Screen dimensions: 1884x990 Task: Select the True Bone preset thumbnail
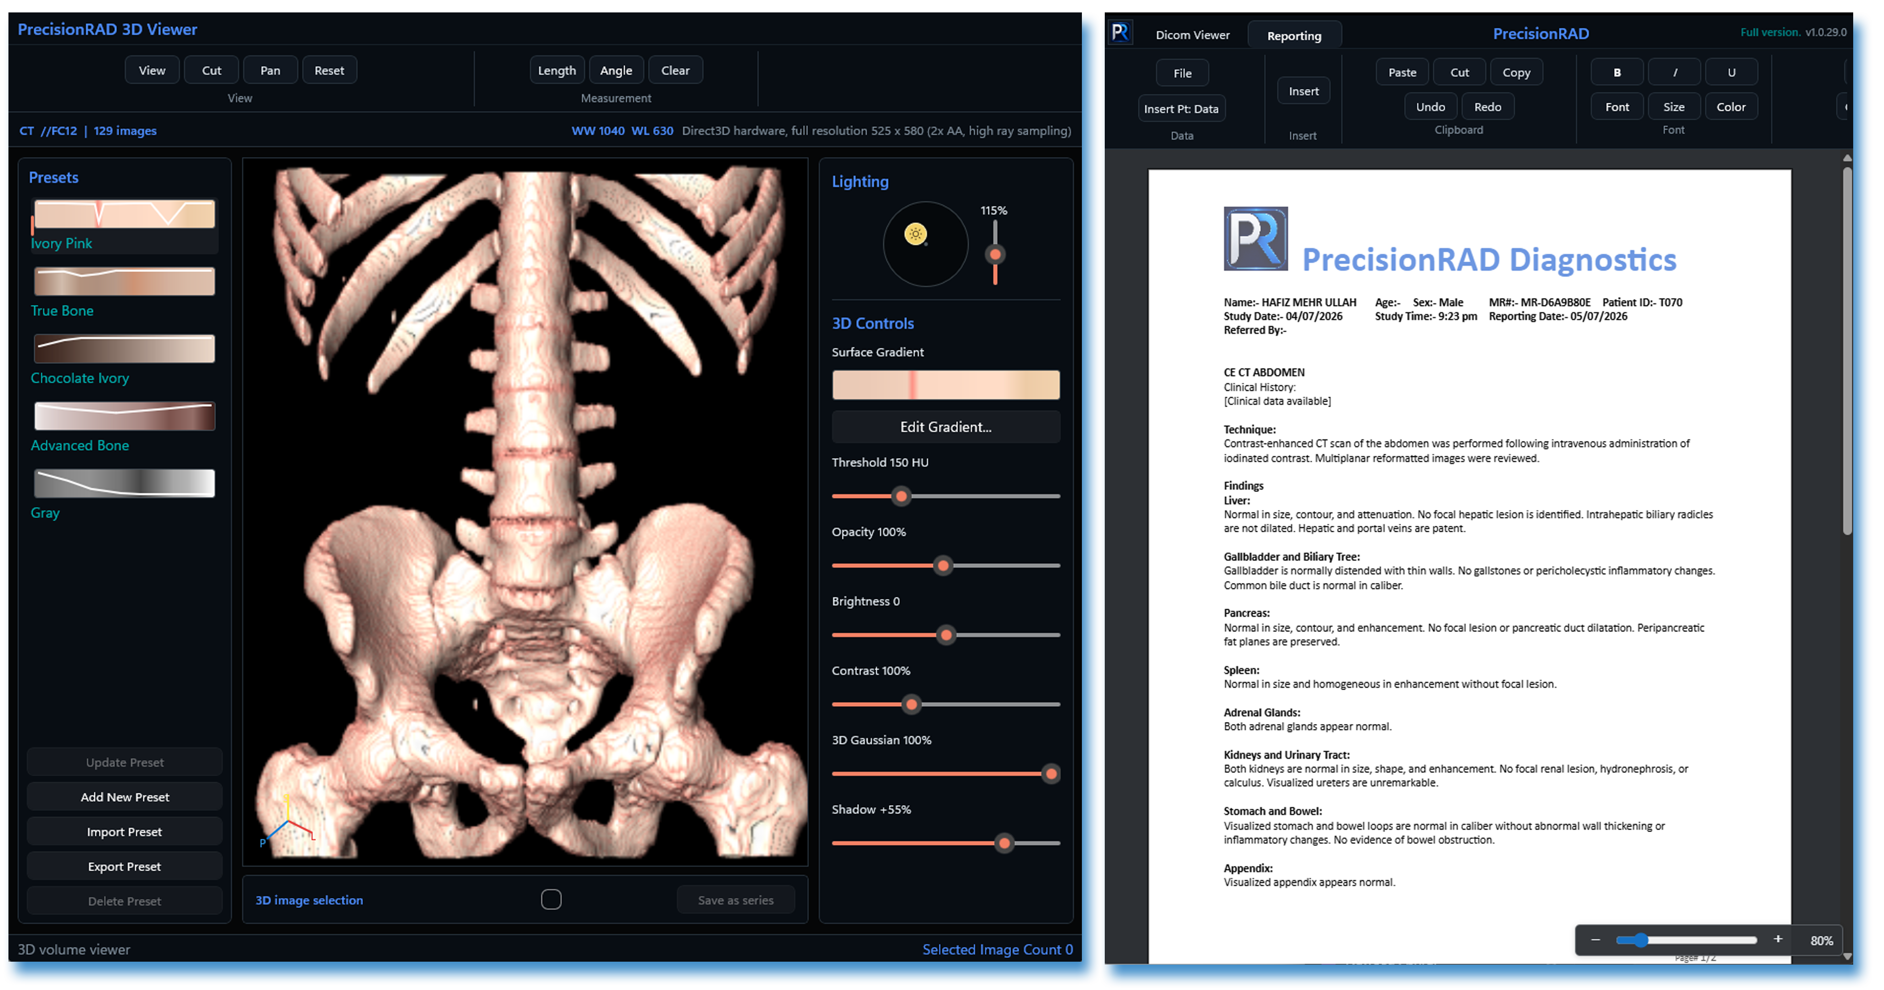[124, 281]
